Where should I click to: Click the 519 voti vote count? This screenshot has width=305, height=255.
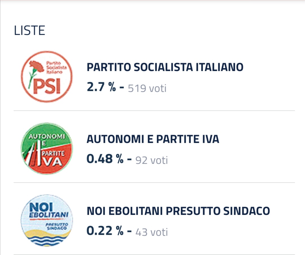coord(147,88)
